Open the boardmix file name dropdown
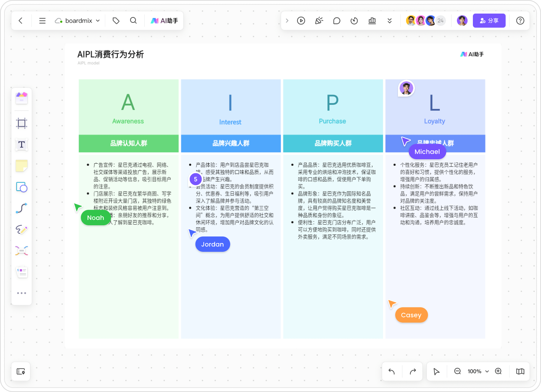 pyautogui.click(x=77, y=21)
